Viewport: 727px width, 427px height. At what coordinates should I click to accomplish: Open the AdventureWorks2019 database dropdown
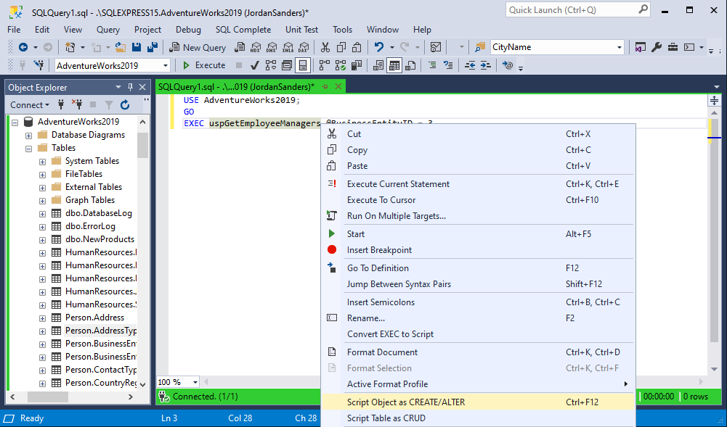[x=166, y=66]
